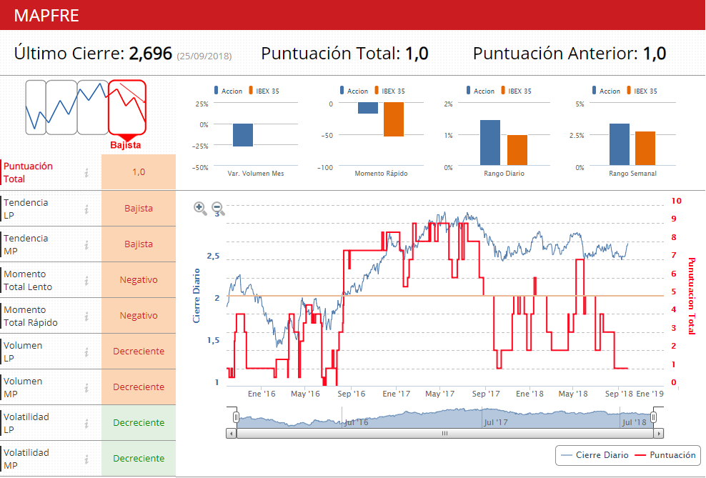Click the left navigator range handle

click(236, 417)
